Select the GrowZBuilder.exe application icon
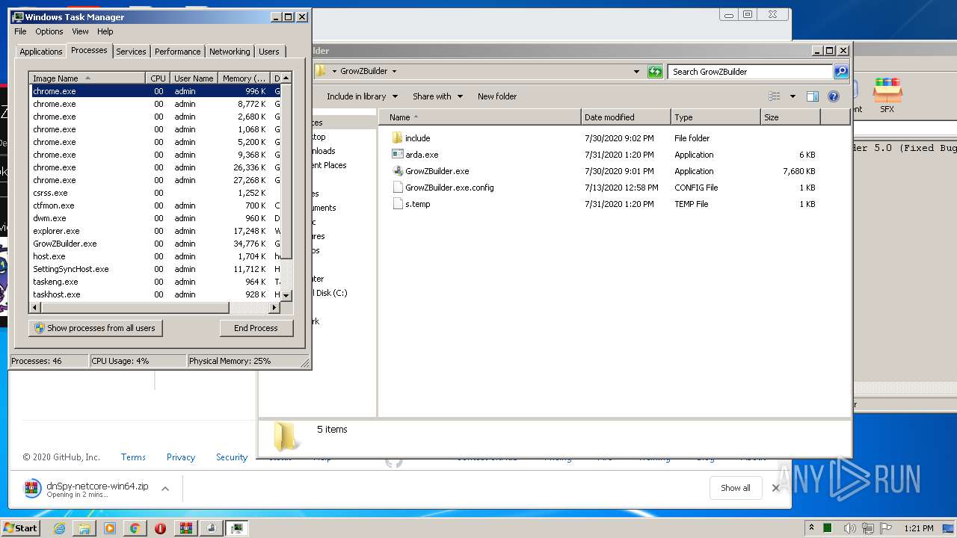This screenshot has height=538, width=957. [397, 171]
